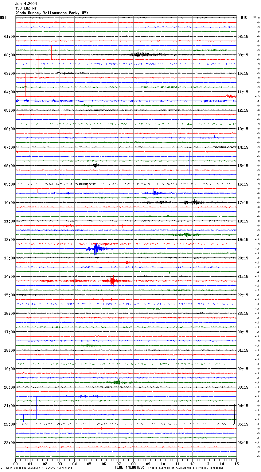Select MST time label '21:00'
The image size is (261, 472).
click(10, 406)
